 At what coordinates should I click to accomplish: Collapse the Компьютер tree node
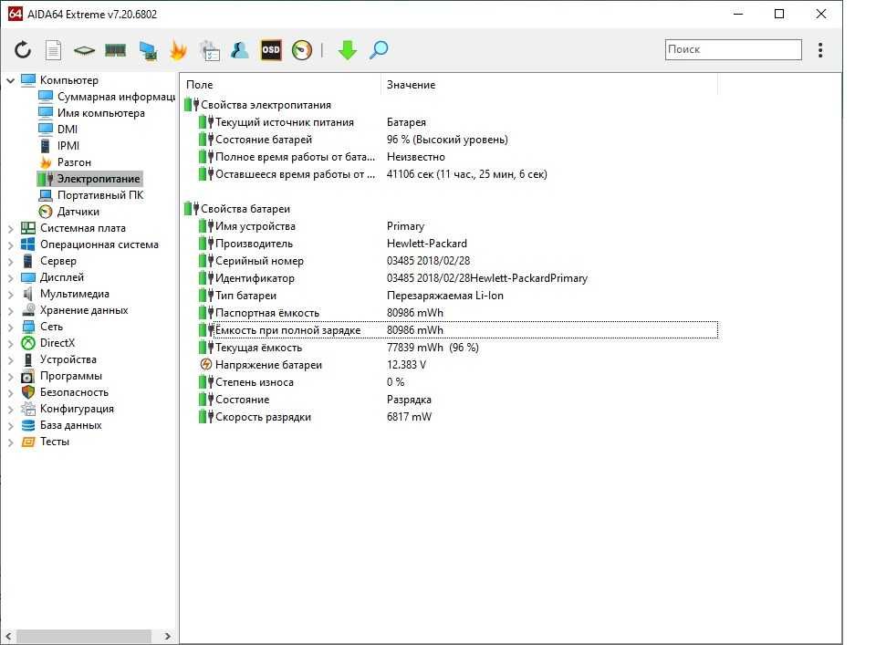(x=10, y=80)
